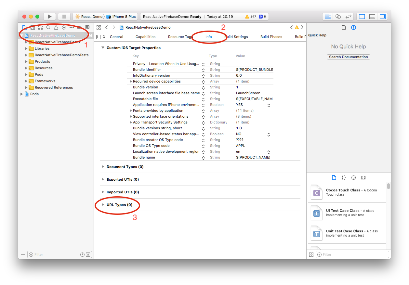Open the Issue navigator warning icon
409x285 pixels.
pos(56,28)
